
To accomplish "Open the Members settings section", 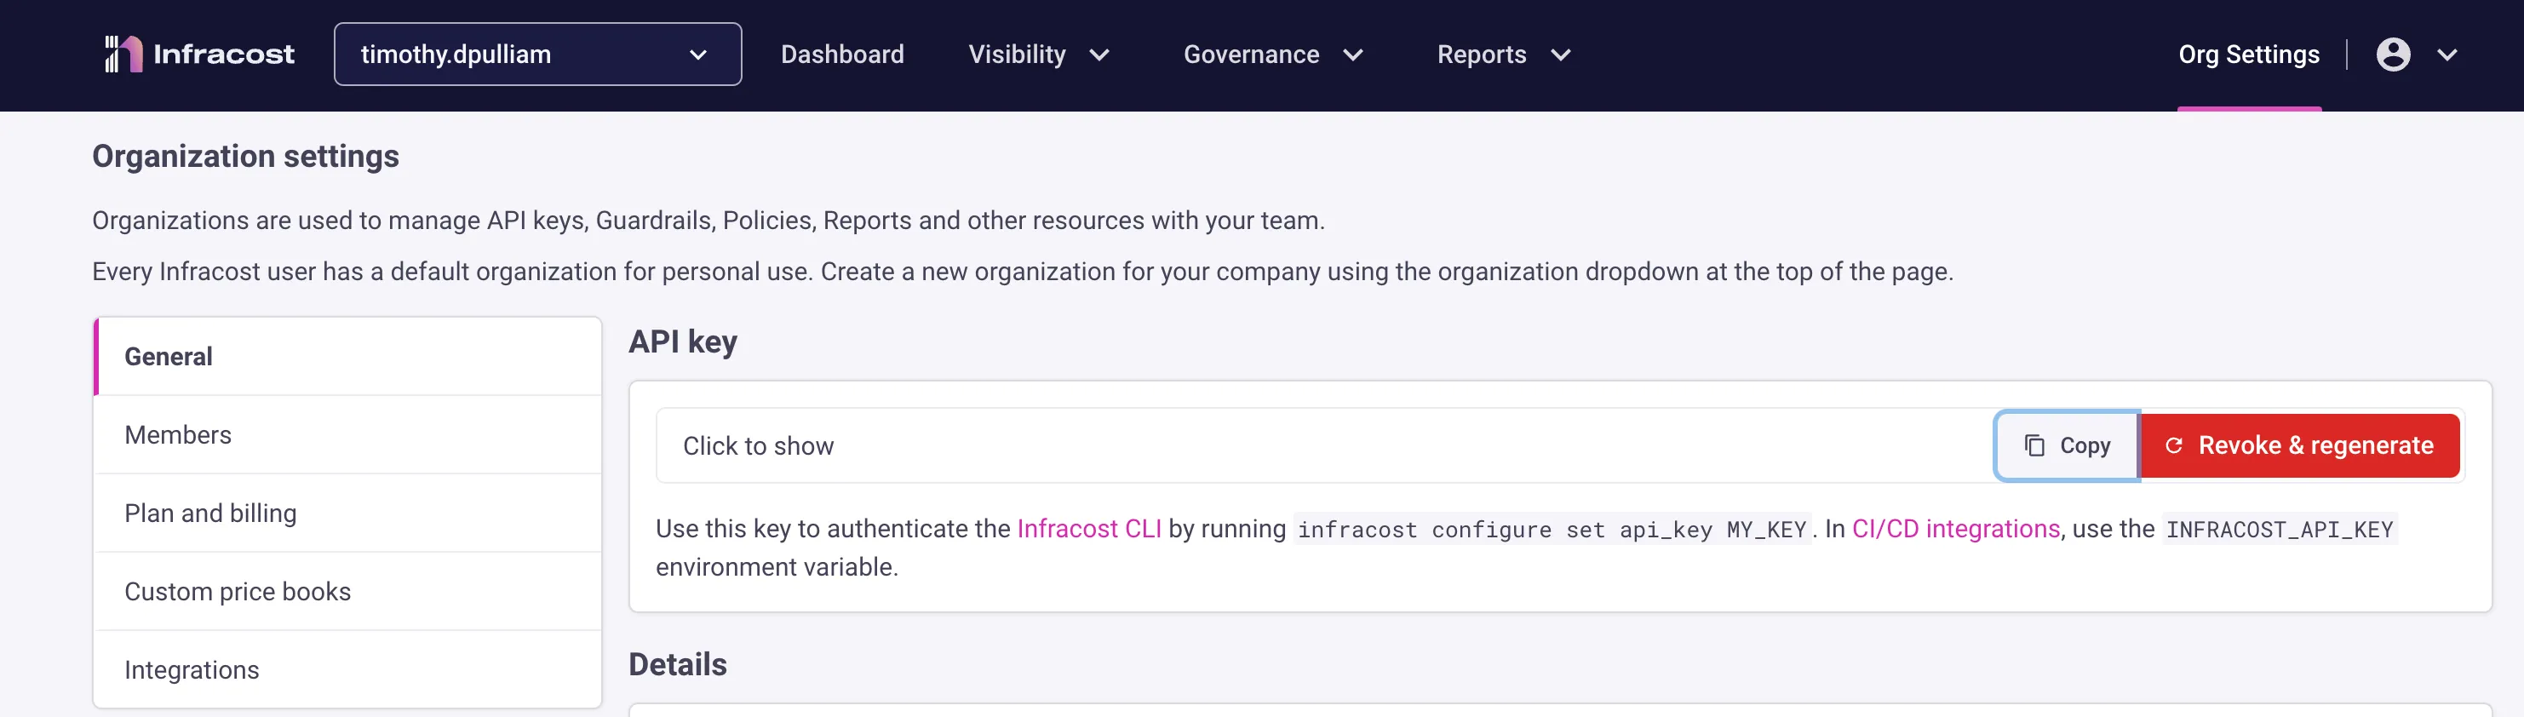I will coord(178,435).
